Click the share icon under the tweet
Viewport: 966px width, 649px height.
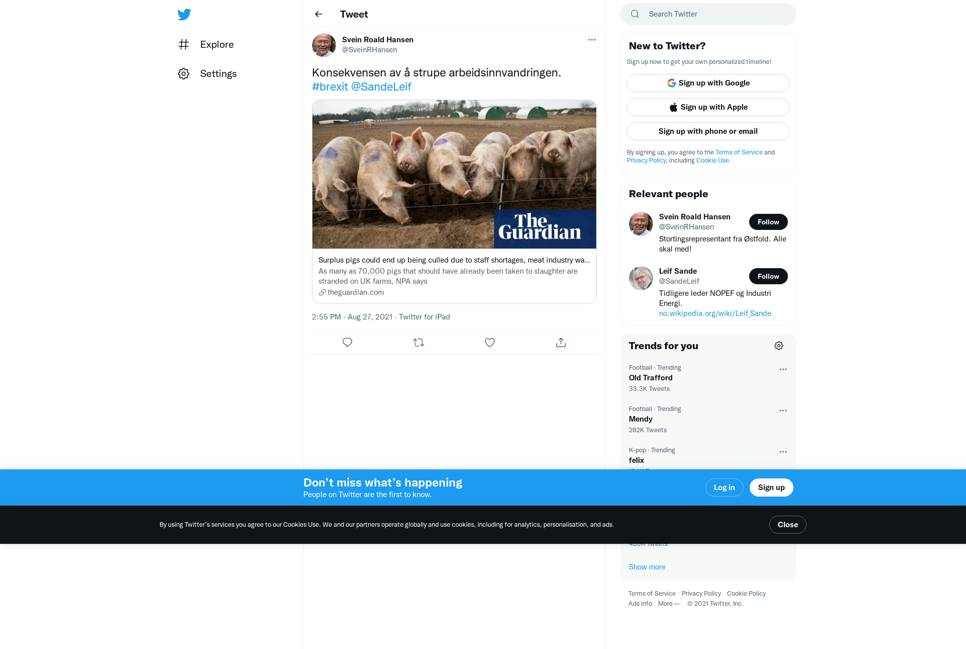[561, 342]
